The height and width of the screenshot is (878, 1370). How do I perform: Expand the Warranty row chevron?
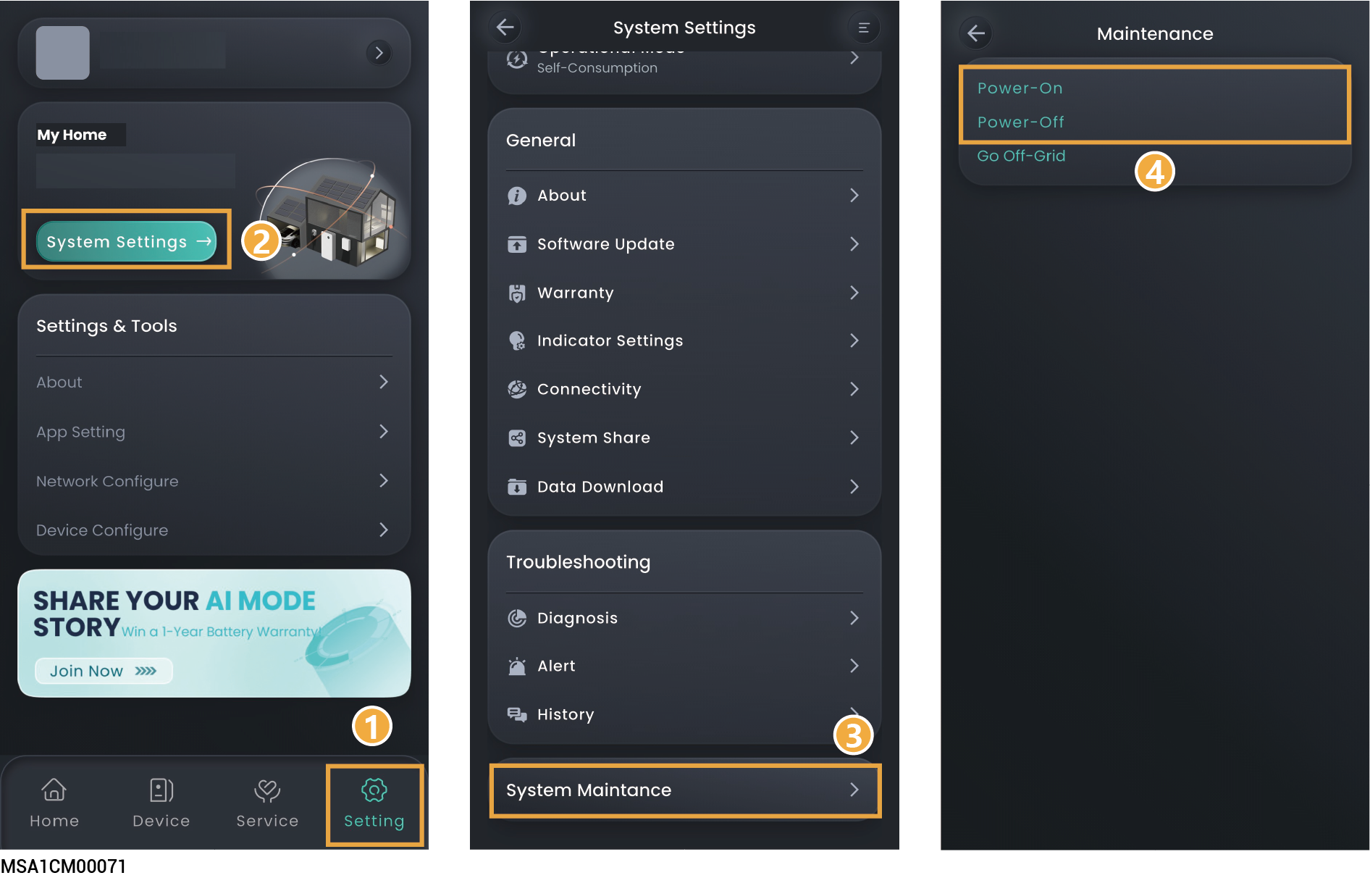(854, 293)
